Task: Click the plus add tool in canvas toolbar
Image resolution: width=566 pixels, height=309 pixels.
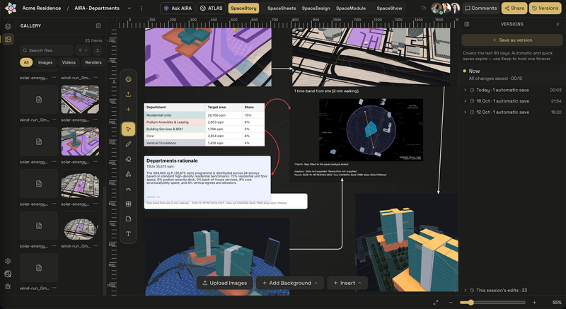Action: [x=128, y=110]
